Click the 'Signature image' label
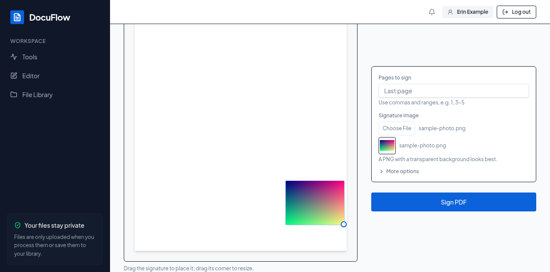The height and width of the screenshot is (272, 550). (399, 116)
